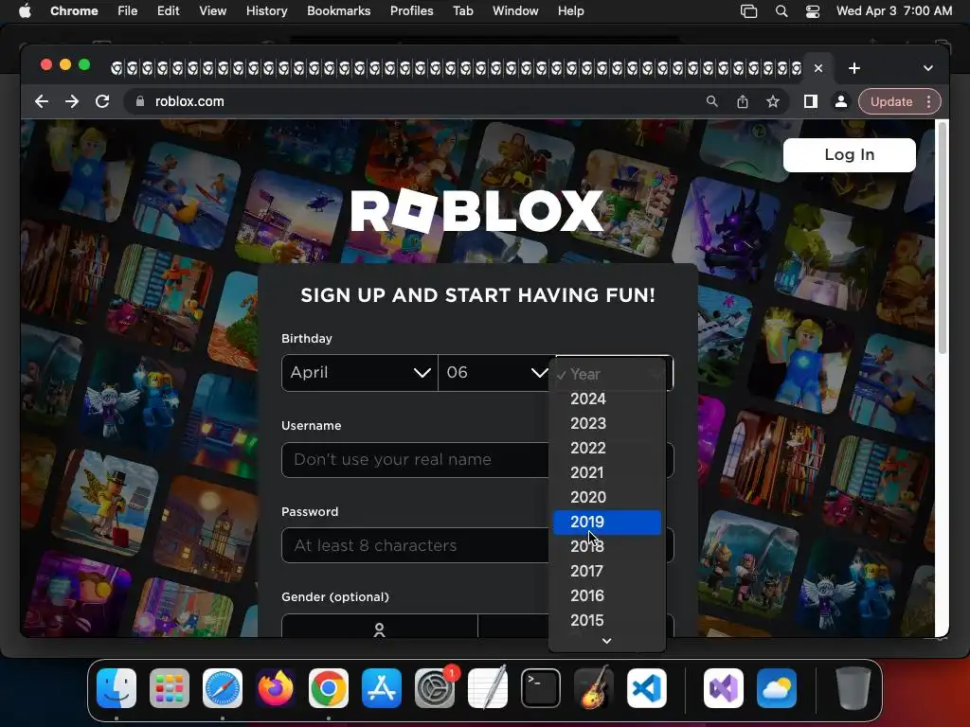
Task: Open App Store from the dock
Action: [382, 688]
